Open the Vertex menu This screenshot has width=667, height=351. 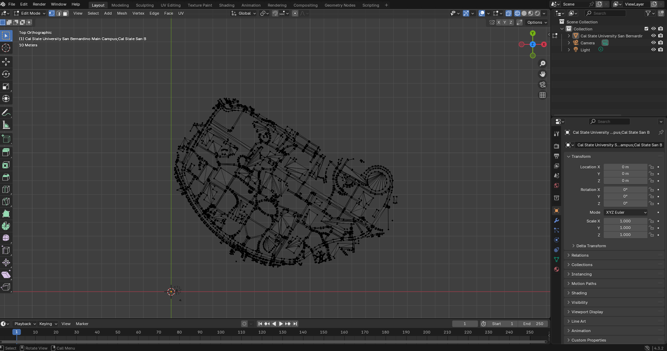138,13
